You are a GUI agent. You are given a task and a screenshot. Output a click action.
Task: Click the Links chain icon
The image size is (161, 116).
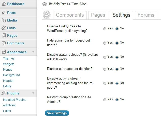tap(4, 28)
